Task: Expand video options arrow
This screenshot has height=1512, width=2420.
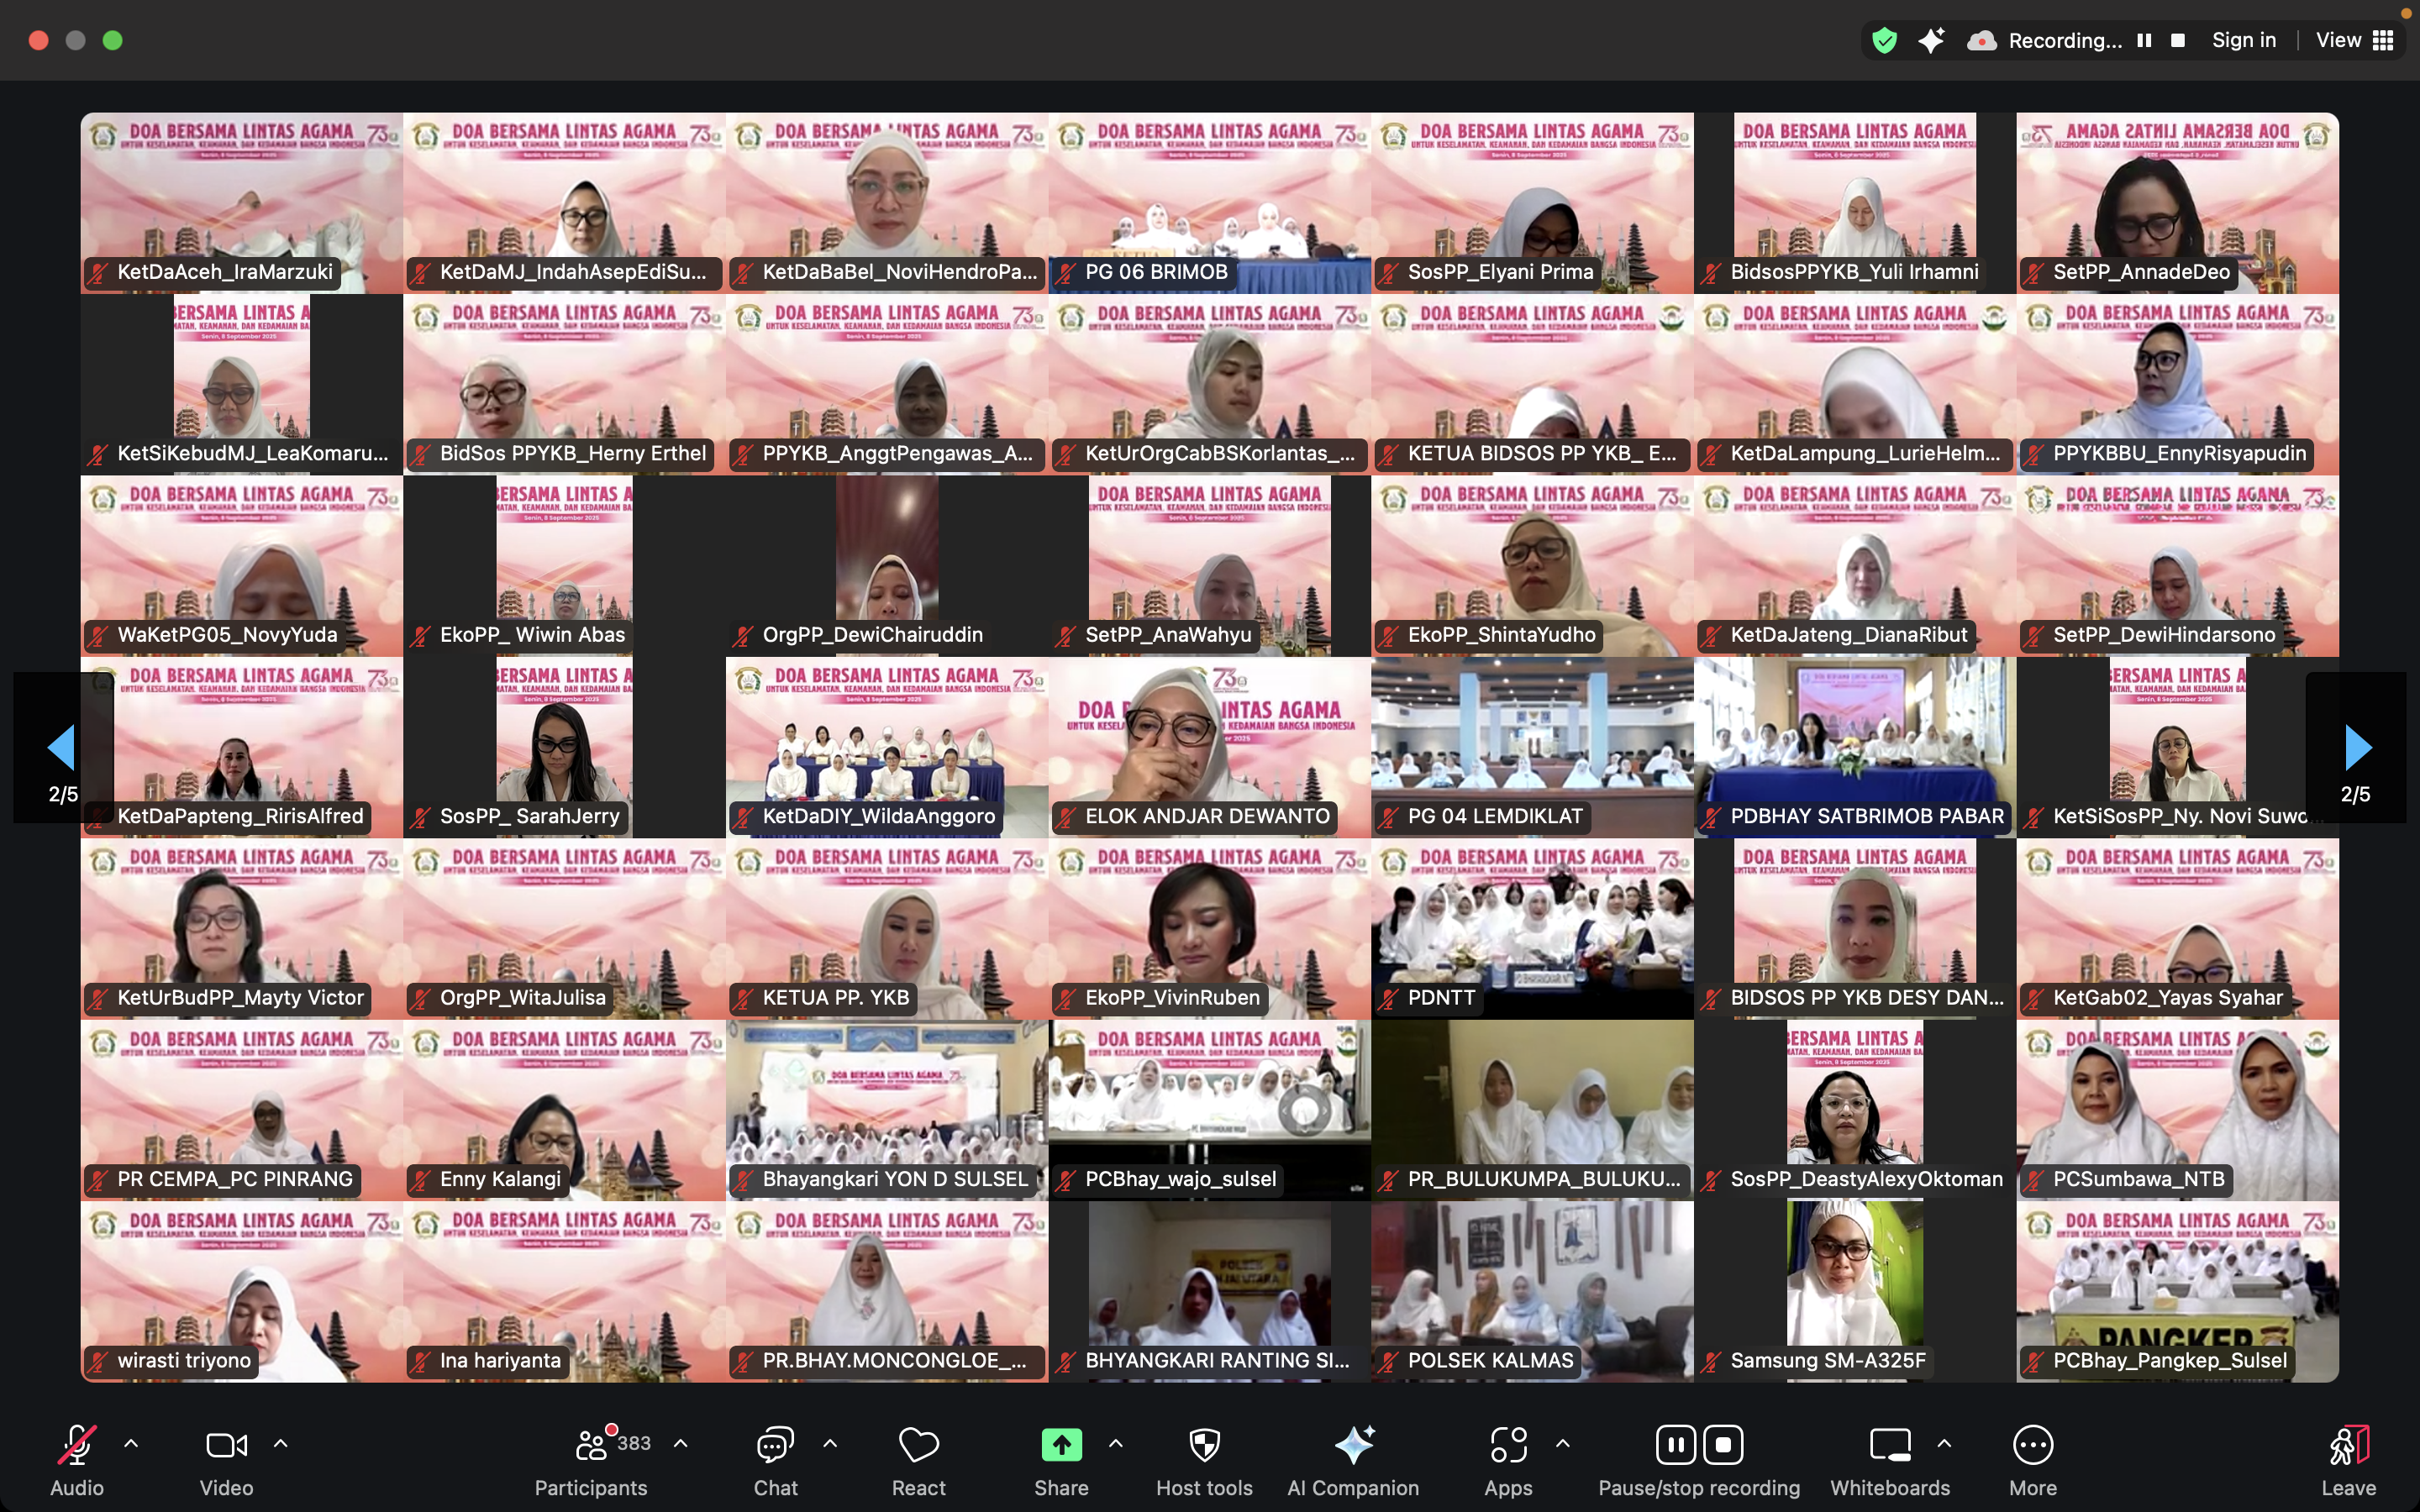Action: [x=281, y=1444]
